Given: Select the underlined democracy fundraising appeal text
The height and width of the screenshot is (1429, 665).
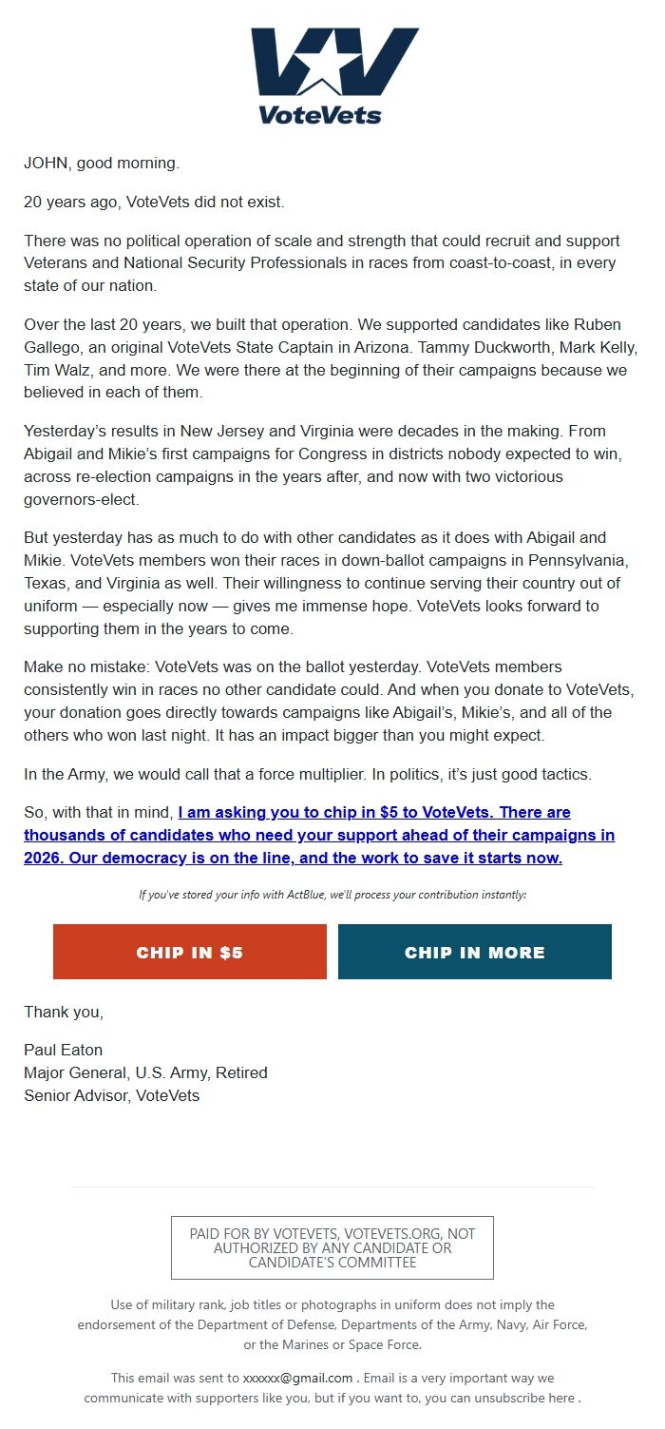Looking at the screenshot, I should (x=329, y=835).
